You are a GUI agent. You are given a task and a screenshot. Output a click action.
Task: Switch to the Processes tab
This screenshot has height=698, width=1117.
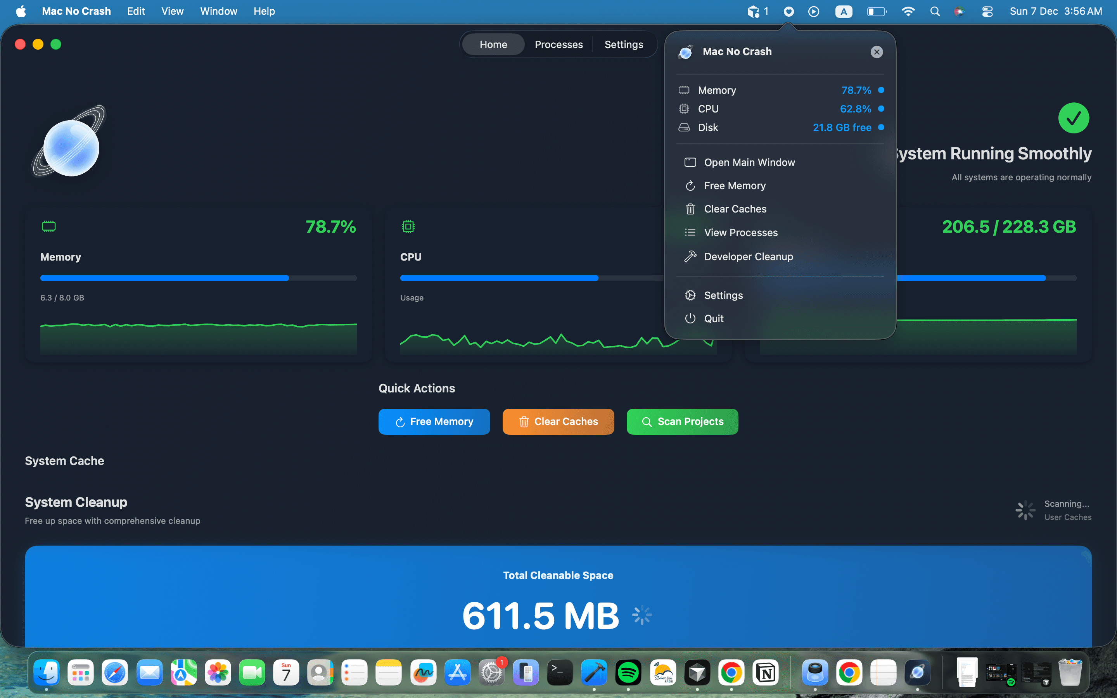[558, 44]
